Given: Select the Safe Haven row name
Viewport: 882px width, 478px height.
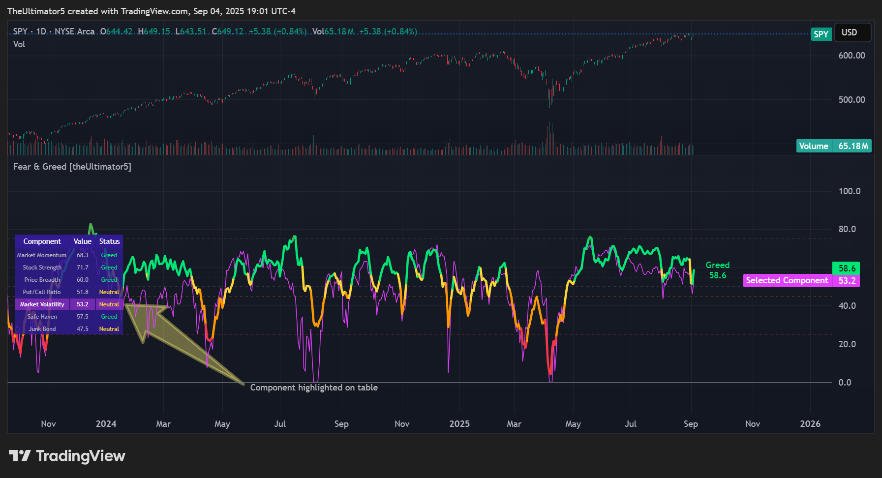Looking at the screenshot, I should tap(42, 317).
